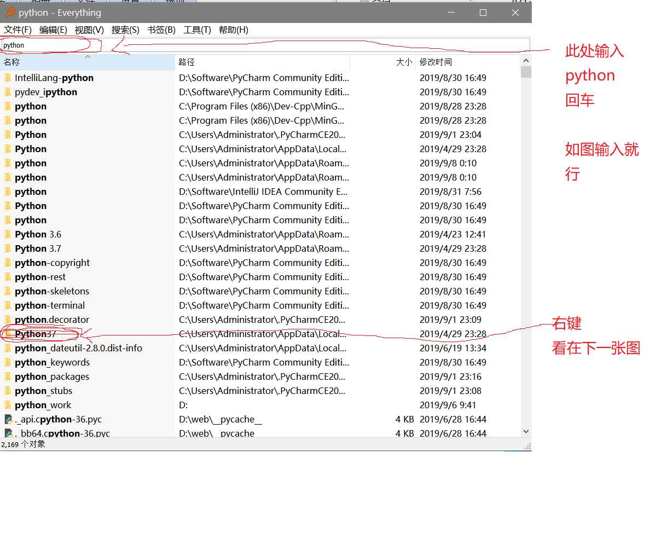Click the 2019/8/31 7:56 modified date
Image resolution: width=656 pixels, height=533 pixels.
pyautogui.click(x=450, y=192)
